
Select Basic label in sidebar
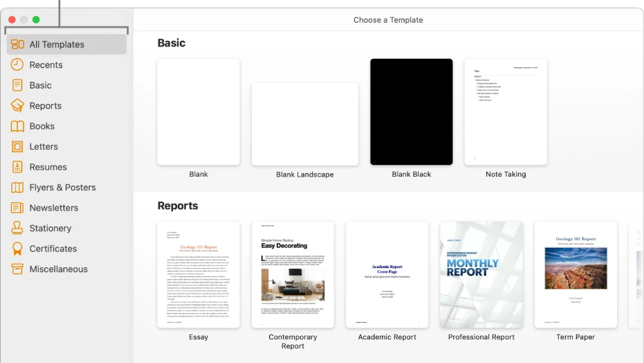[x=40, y=85]
